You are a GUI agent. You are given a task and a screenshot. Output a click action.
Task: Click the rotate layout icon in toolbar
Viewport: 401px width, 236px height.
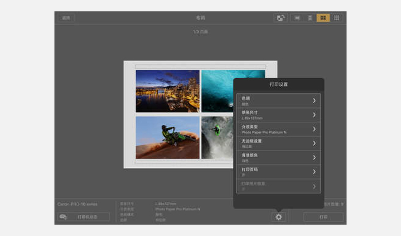281,18
